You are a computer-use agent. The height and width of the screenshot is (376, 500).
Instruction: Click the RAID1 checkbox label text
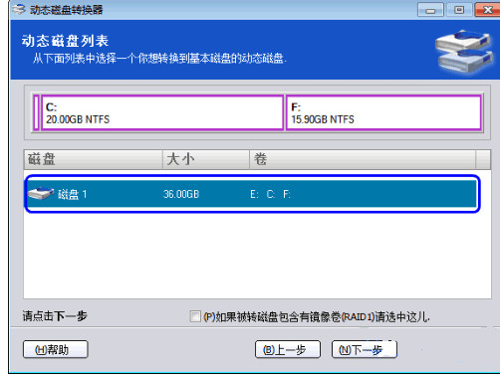(x=317, y=317)
